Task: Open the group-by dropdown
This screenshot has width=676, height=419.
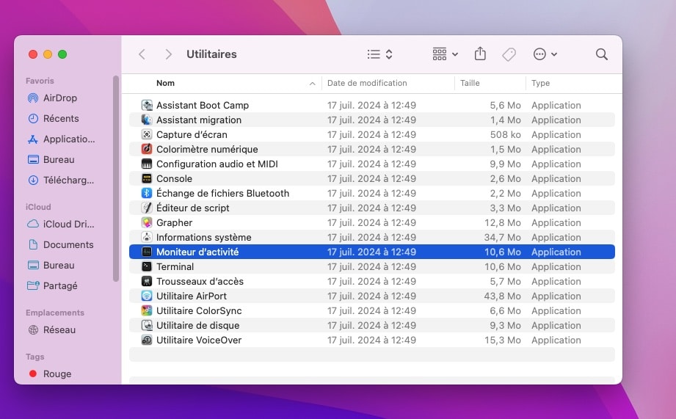Action: [x=446, y=54]
